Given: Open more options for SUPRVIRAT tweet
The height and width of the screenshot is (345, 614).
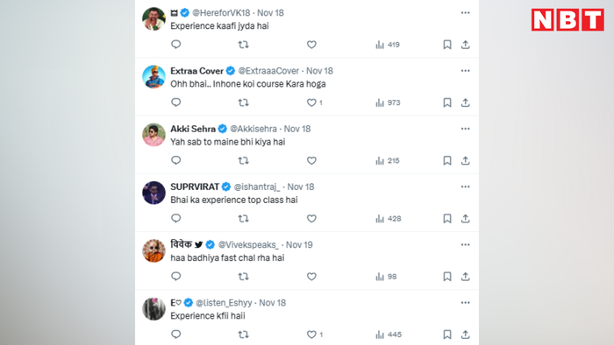Looking at the screenshot, I should (x=465, y=187).
